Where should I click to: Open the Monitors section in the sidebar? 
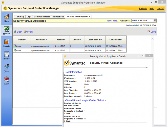coord(7,31)
